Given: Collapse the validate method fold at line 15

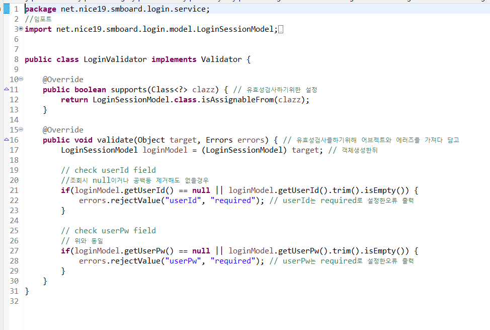Looking at the screenshot, I should point(21,129).
